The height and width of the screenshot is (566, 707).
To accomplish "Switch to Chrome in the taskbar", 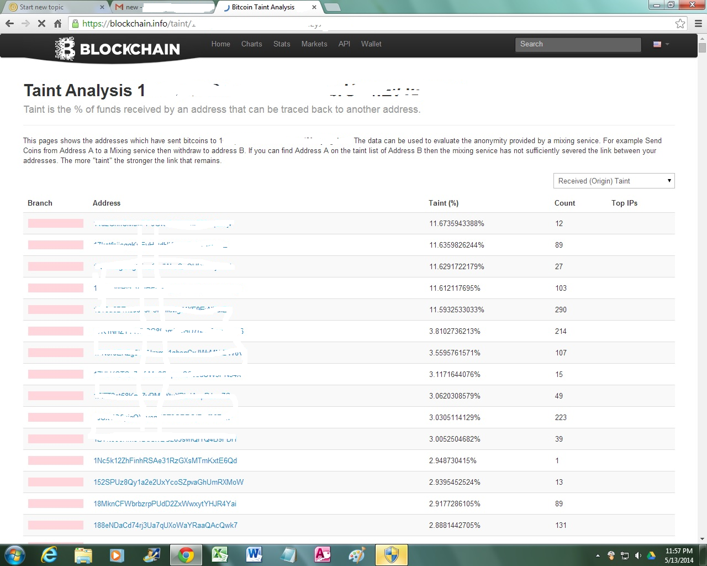I will tap(186, 555).
